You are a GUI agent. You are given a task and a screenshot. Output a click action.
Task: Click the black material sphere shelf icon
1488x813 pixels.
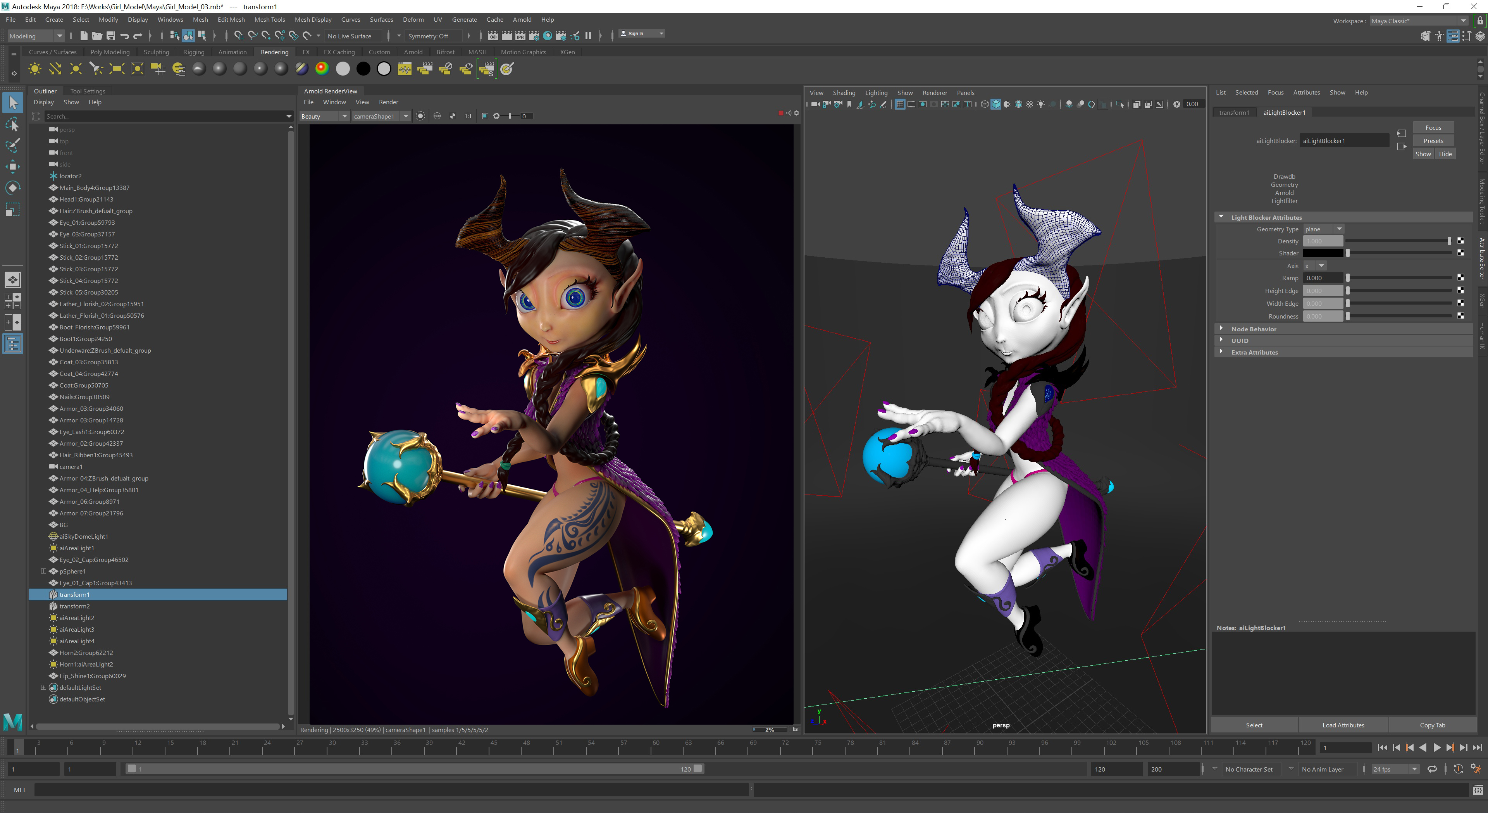point(363,69)
